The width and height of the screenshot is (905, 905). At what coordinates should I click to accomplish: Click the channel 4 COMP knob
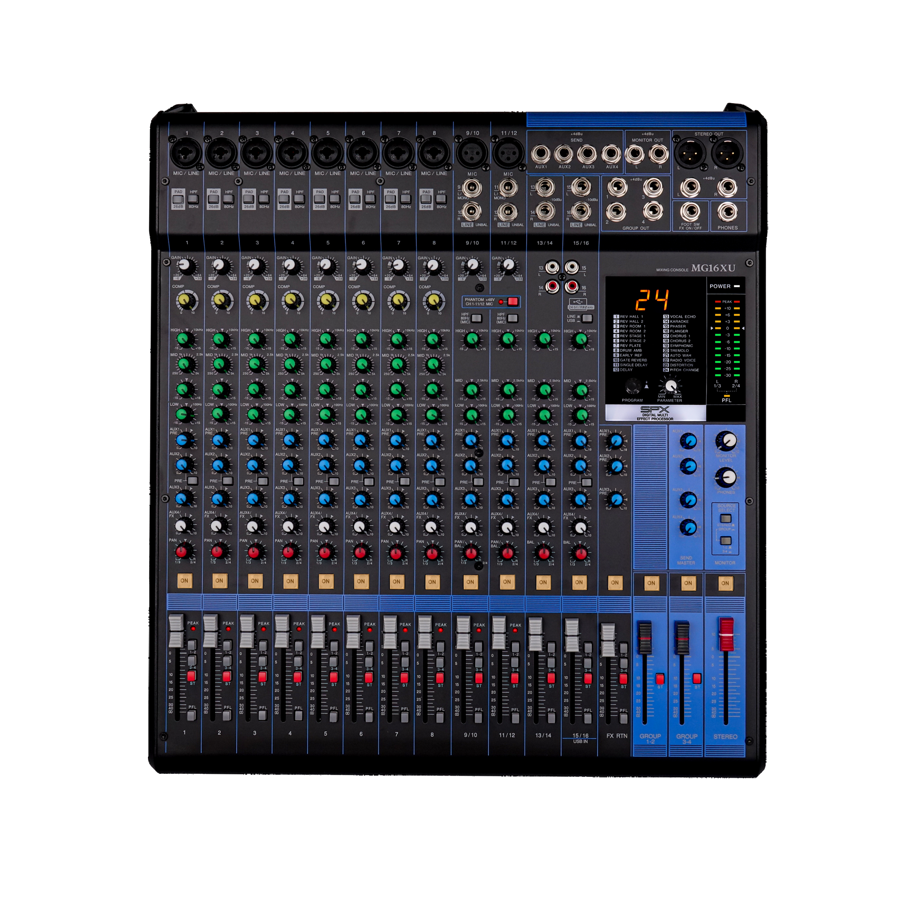(292, 300)
